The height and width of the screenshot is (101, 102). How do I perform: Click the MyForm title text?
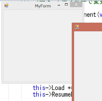(x=43, y=6)
